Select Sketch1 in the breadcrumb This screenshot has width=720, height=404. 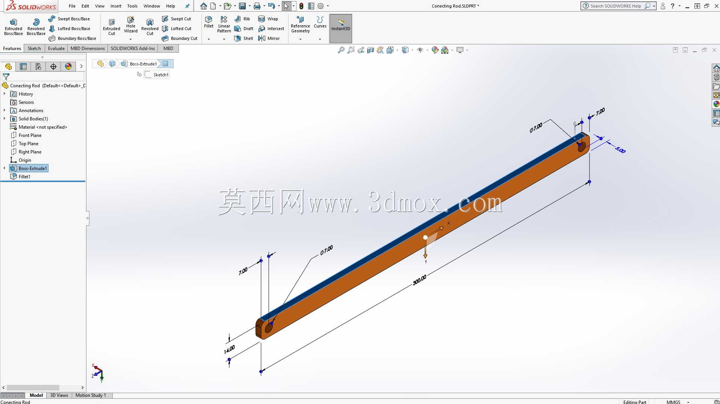click(157, 75)
